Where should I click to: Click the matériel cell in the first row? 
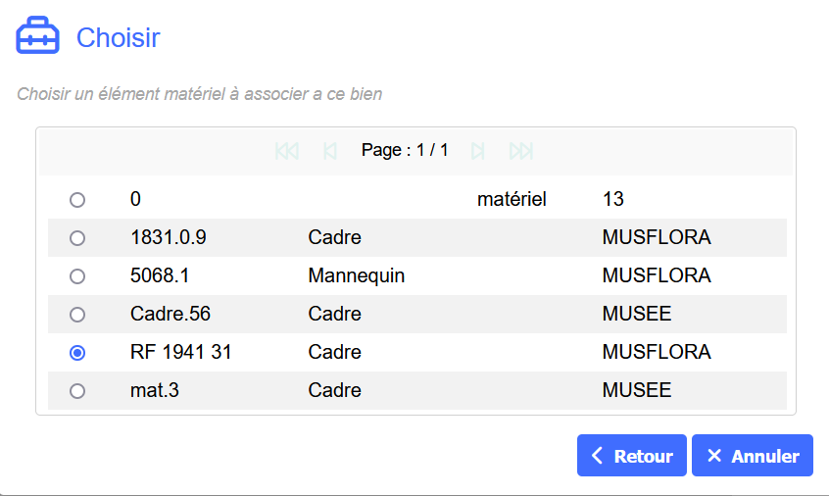coord(512,200)
